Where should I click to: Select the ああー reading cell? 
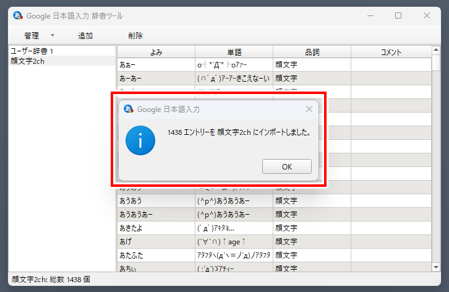click(156, 65)
